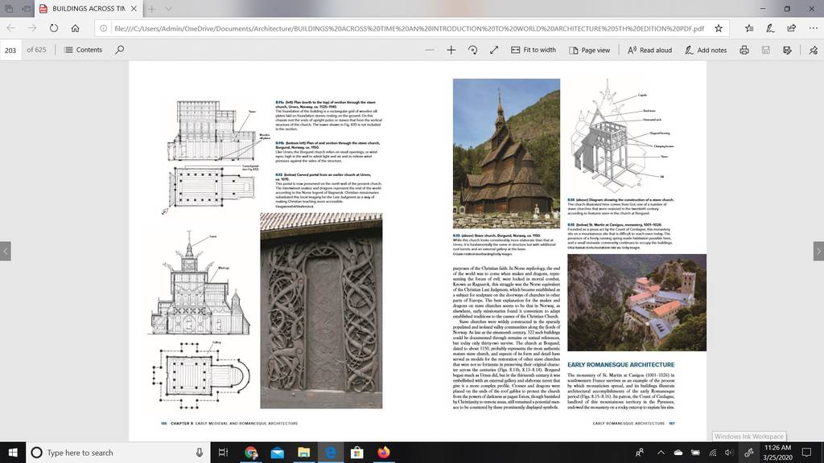Add this page to favorites with the star icon
This screenshot has height=463, width=824.
pos(719,28)
